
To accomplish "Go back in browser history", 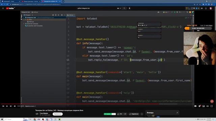I will [2, 4].
